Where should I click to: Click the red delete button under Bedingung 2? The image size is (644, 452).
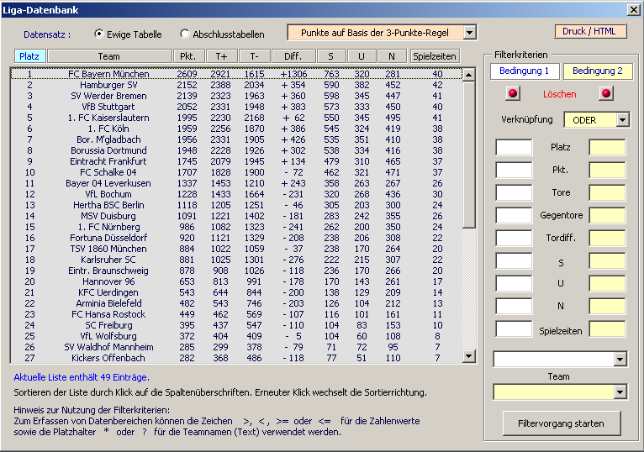pyautogui.click(x=606, y=93)
